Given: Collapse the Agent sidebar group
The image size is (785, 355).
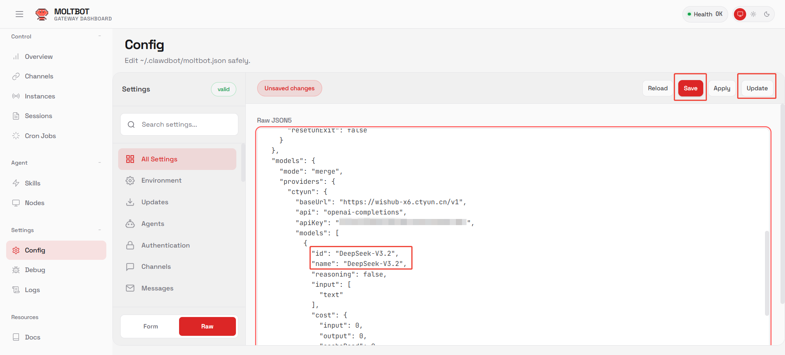Looking at the screenshot, I should click(99, 163).
